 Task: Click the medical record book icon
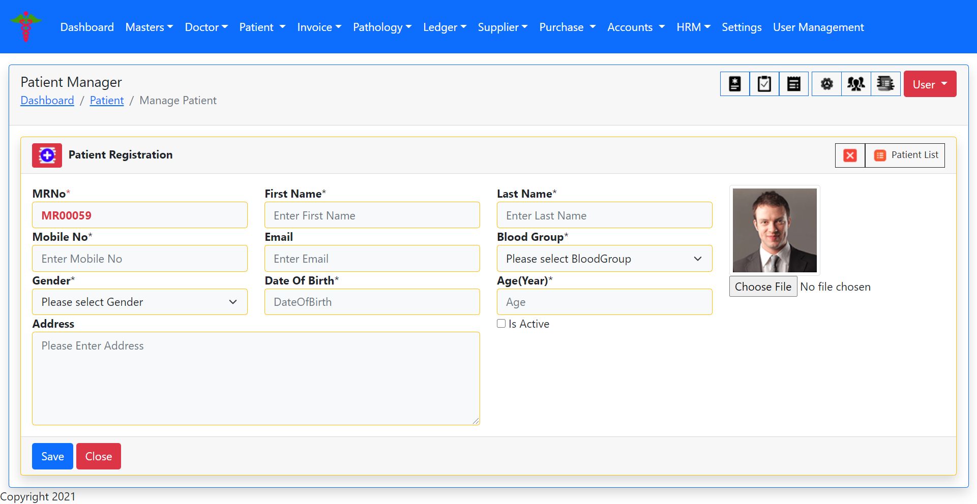click(734, 84)
